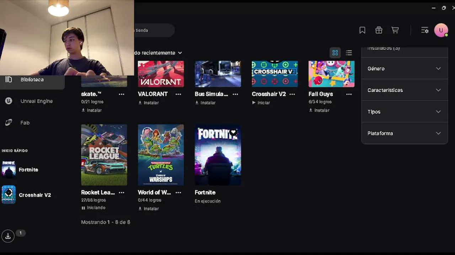Open the three-dot menu for Crosshair V2

[292, 94]
